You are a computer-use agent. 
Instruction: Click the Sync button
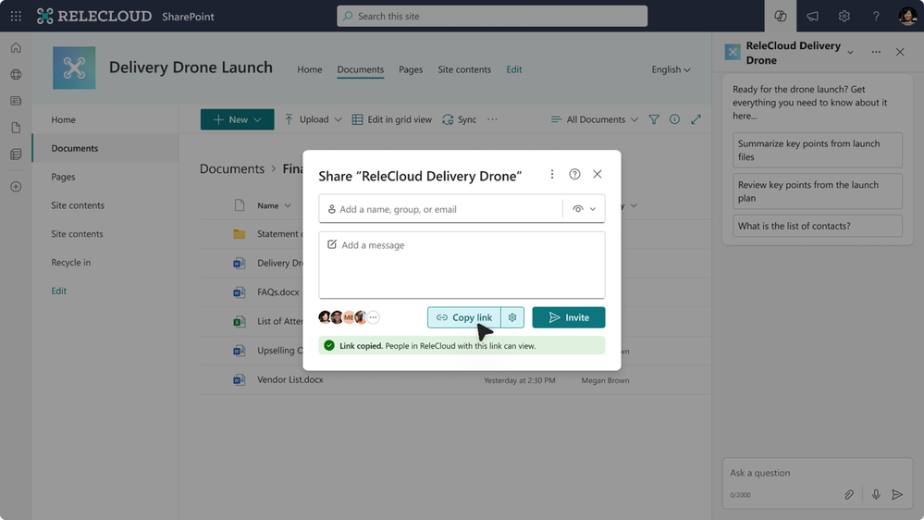pos(459,119)
